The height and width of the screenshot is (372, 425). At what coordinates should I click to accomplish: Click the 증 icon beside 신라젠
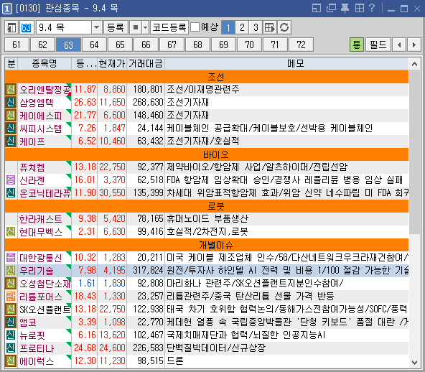point(11,180)
